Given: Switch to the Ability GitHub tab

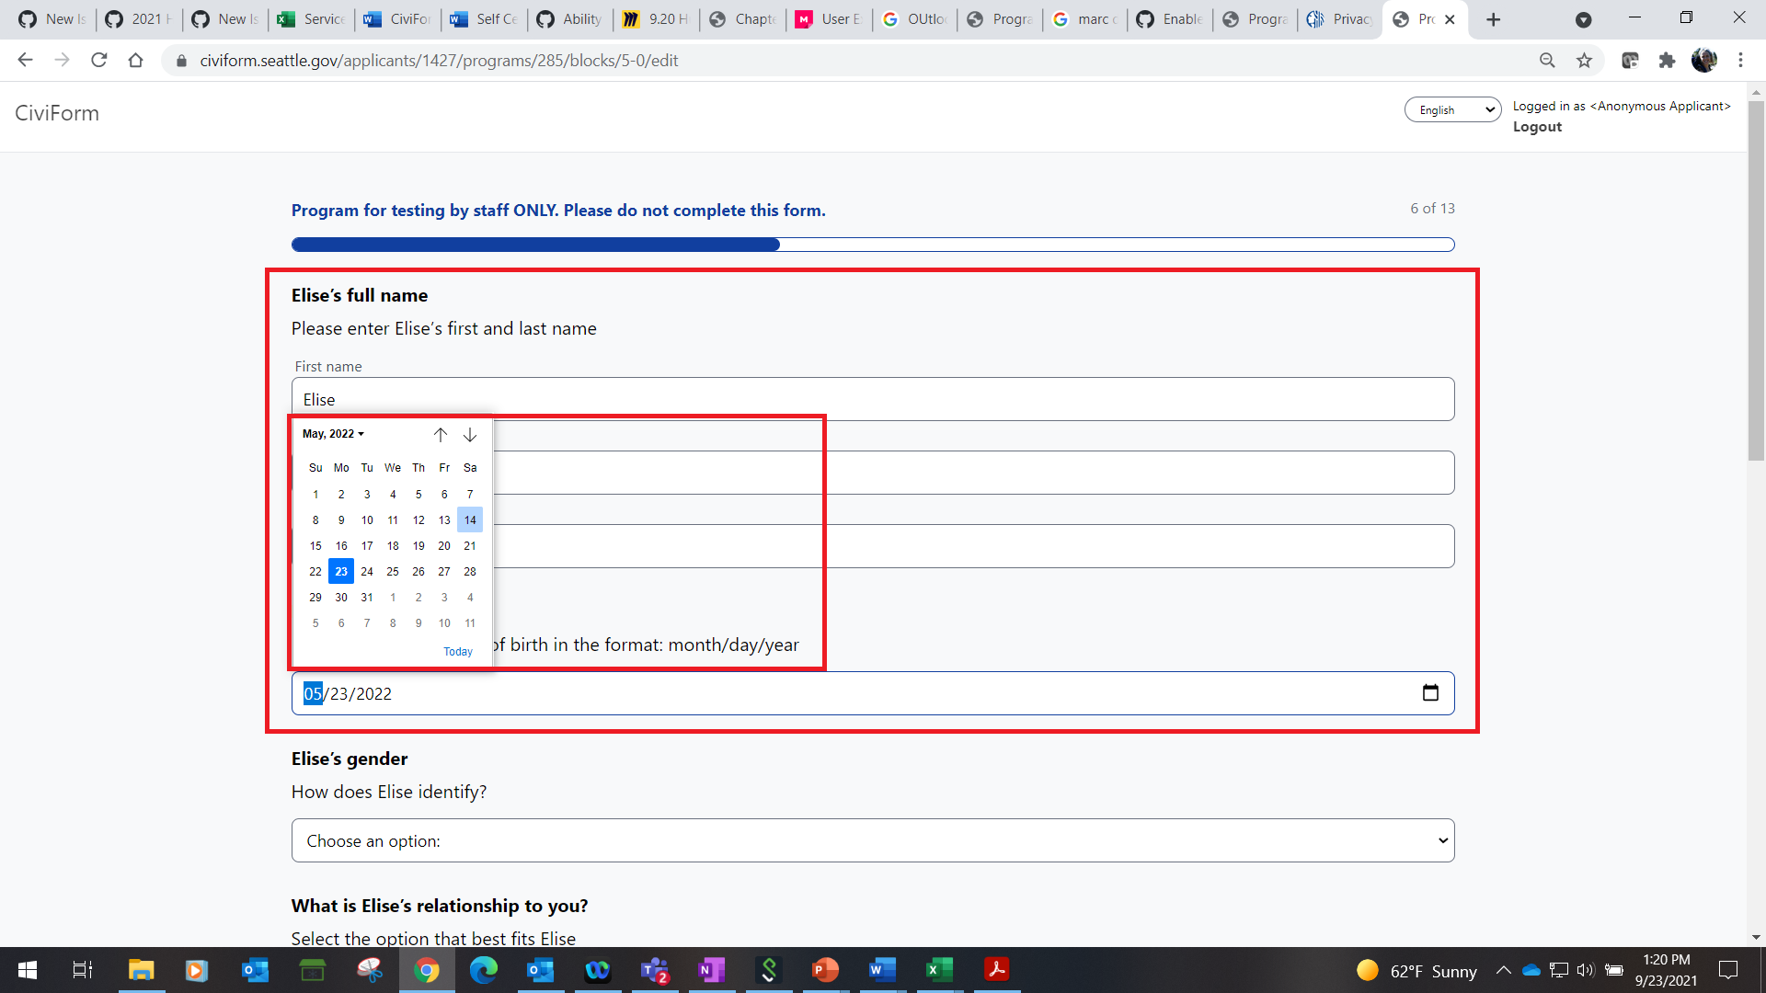Looking at the screenshot, I should (x=569, y=19).
